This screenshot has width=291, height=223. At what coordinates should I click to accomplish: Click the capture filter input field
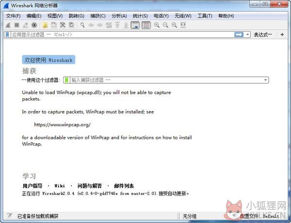tap(166, 80)
